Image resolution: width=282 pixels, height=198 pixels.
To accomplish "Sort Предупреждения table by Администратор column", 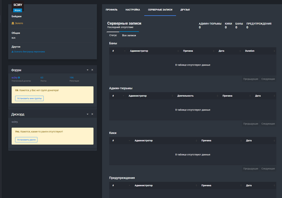I will 165,185.
